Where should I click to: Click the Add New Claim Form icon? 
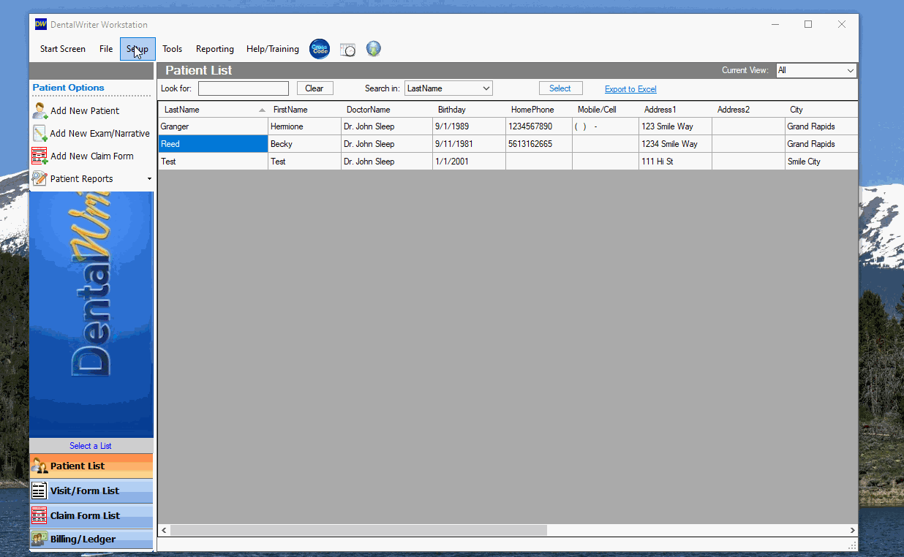(x=39, y=156)
